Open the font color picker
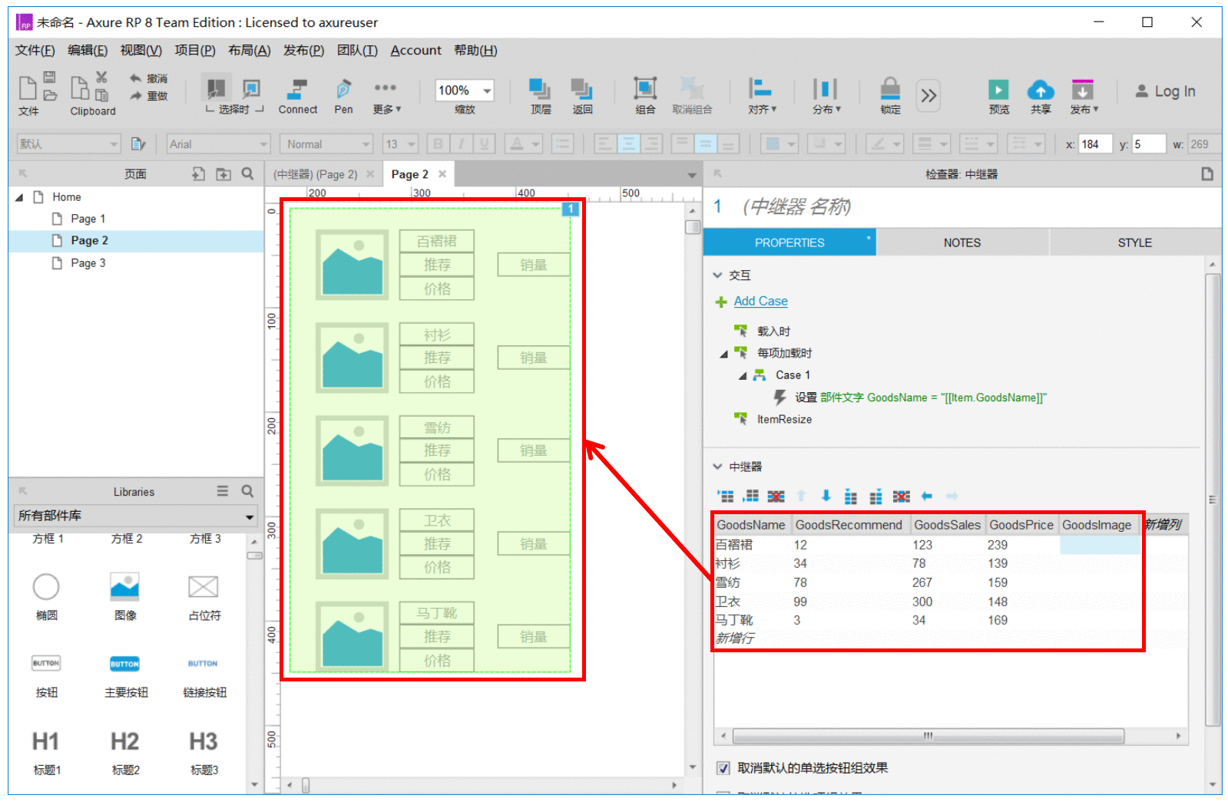The height and width of the screenshot is (805, 1228). [x=525, y=144]
